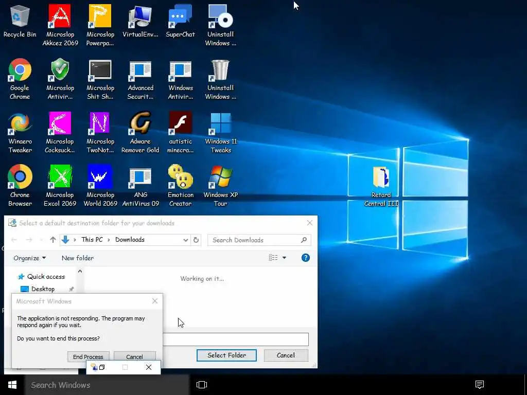
Task: Change view using the view layout icon
Action: pyautogui.click(x=273, y=258)
